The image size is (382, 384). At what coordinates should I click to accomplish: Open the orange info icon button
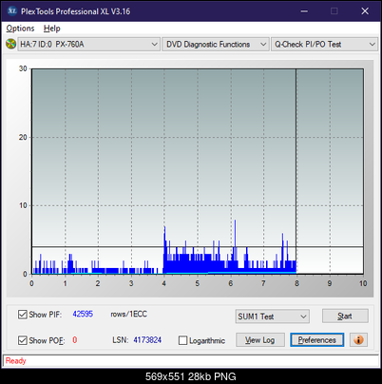[358, 340]
